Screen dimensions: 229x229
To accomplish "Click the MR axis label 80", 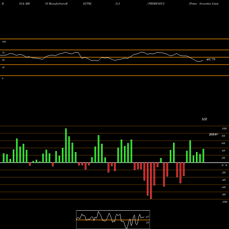I will [x=224, y=136].
